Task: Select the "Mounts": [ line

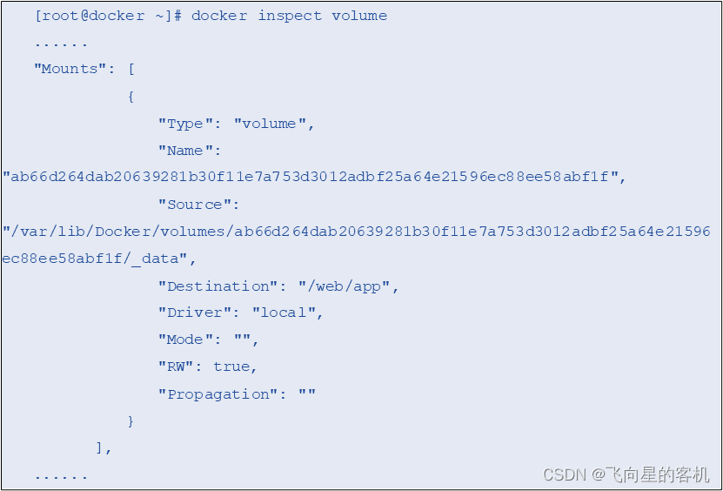Action: (x=84, y=70)
